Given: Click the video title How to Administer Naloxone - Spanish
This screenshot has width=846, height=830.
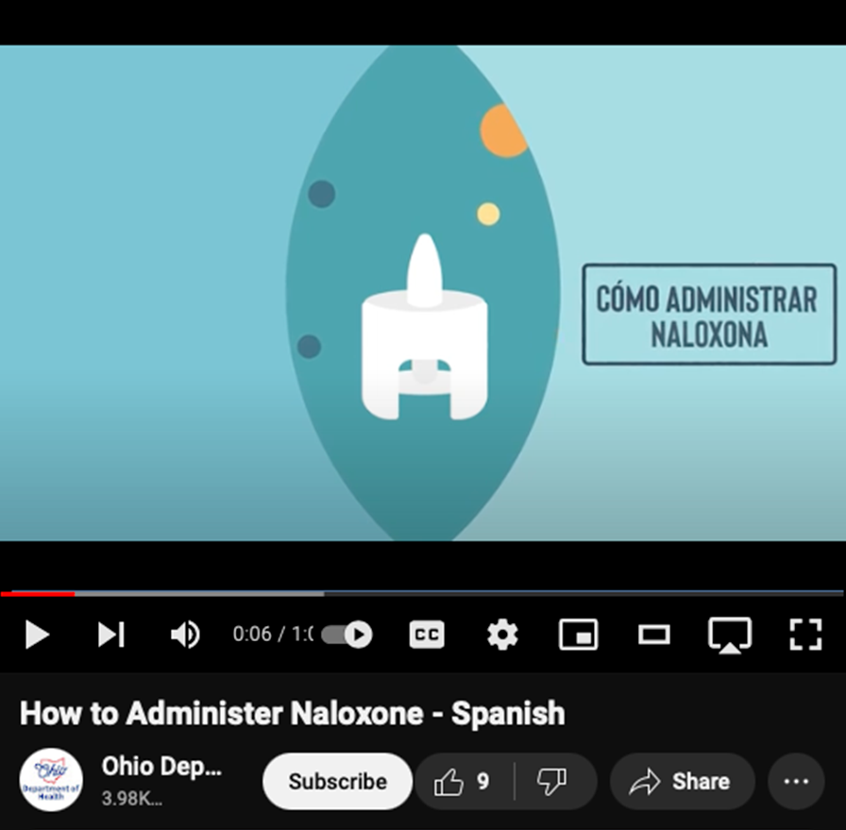Looking at the screenshot, I should [293, 713].
